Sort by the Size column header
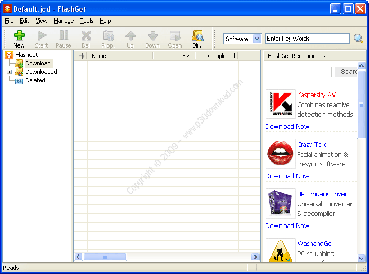The height and width of the screenshot is (274, 369). click(174, 56)
